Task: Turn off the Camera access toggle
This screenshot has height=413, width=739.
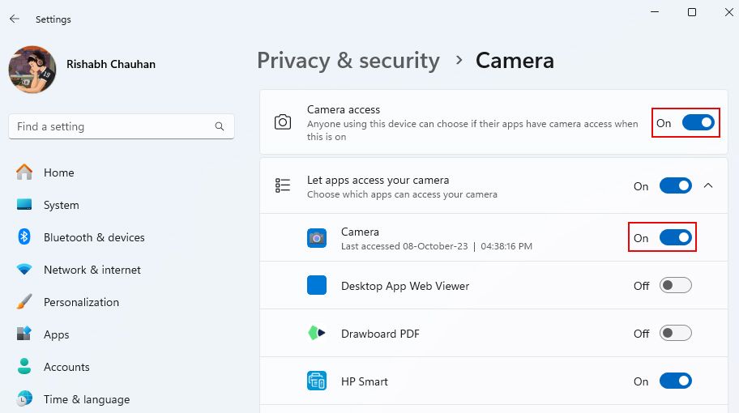Action: pos(698,123)
